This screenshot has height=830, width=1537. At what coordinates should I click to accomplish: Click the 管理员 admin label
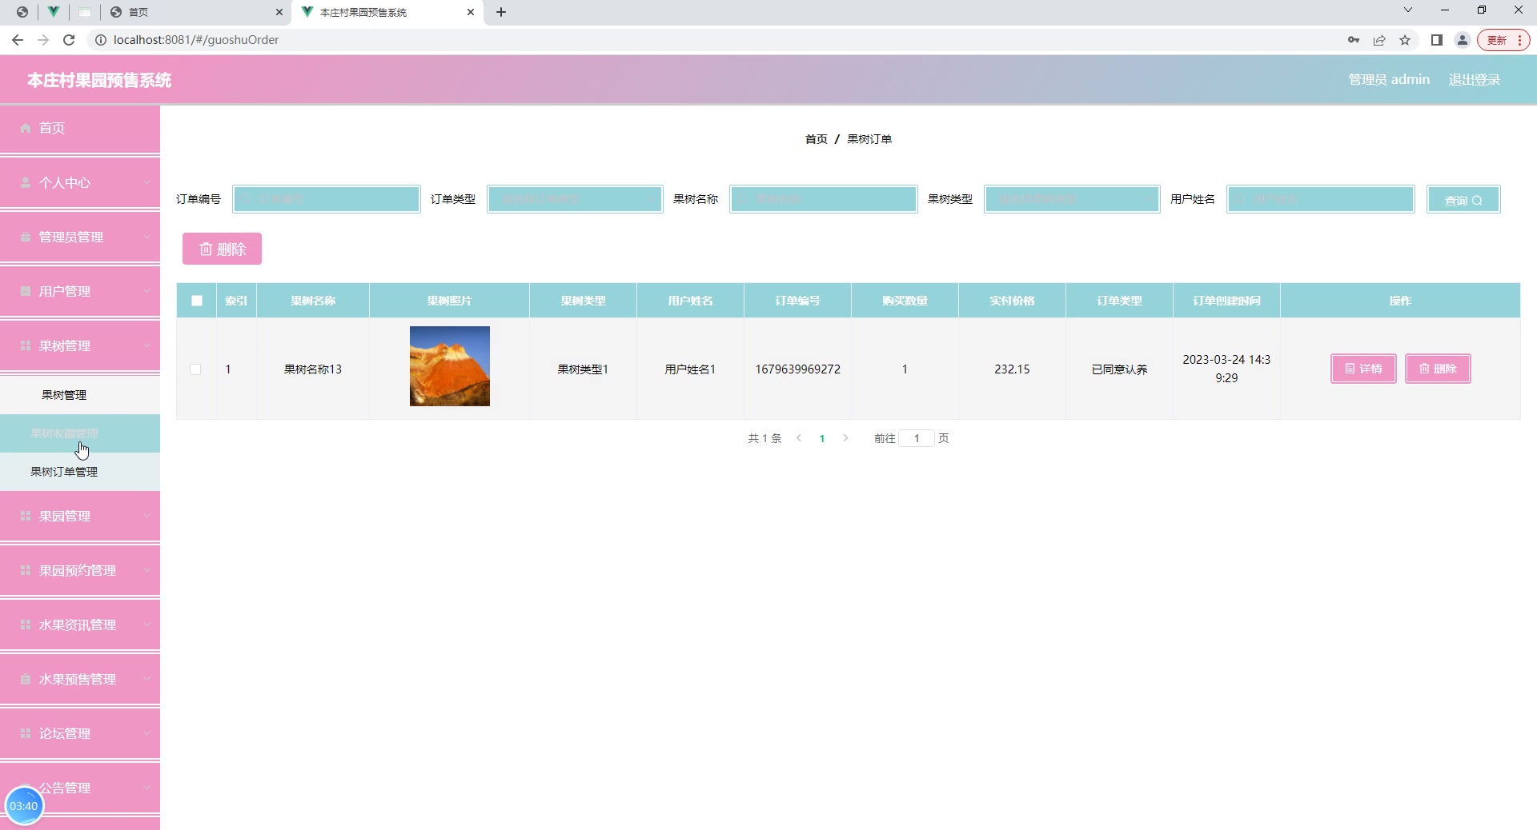pos(1389,79)
